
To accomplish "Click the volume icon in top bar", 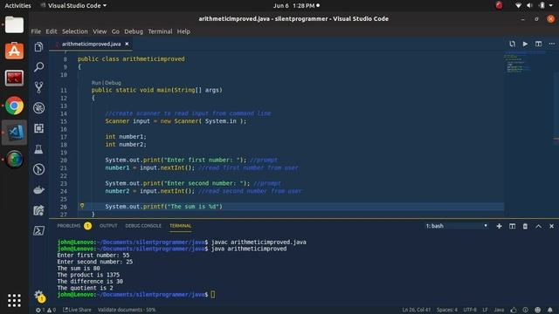I will (x=530, y=5).
